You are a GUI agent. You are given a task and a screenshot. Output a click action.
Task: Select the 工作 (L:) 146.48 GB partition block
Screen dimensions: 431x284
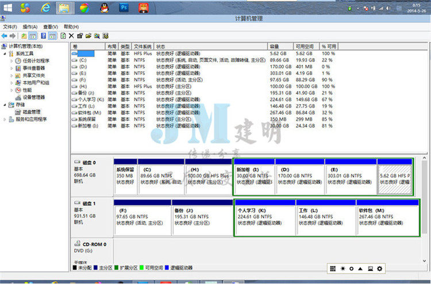[326, 218]
